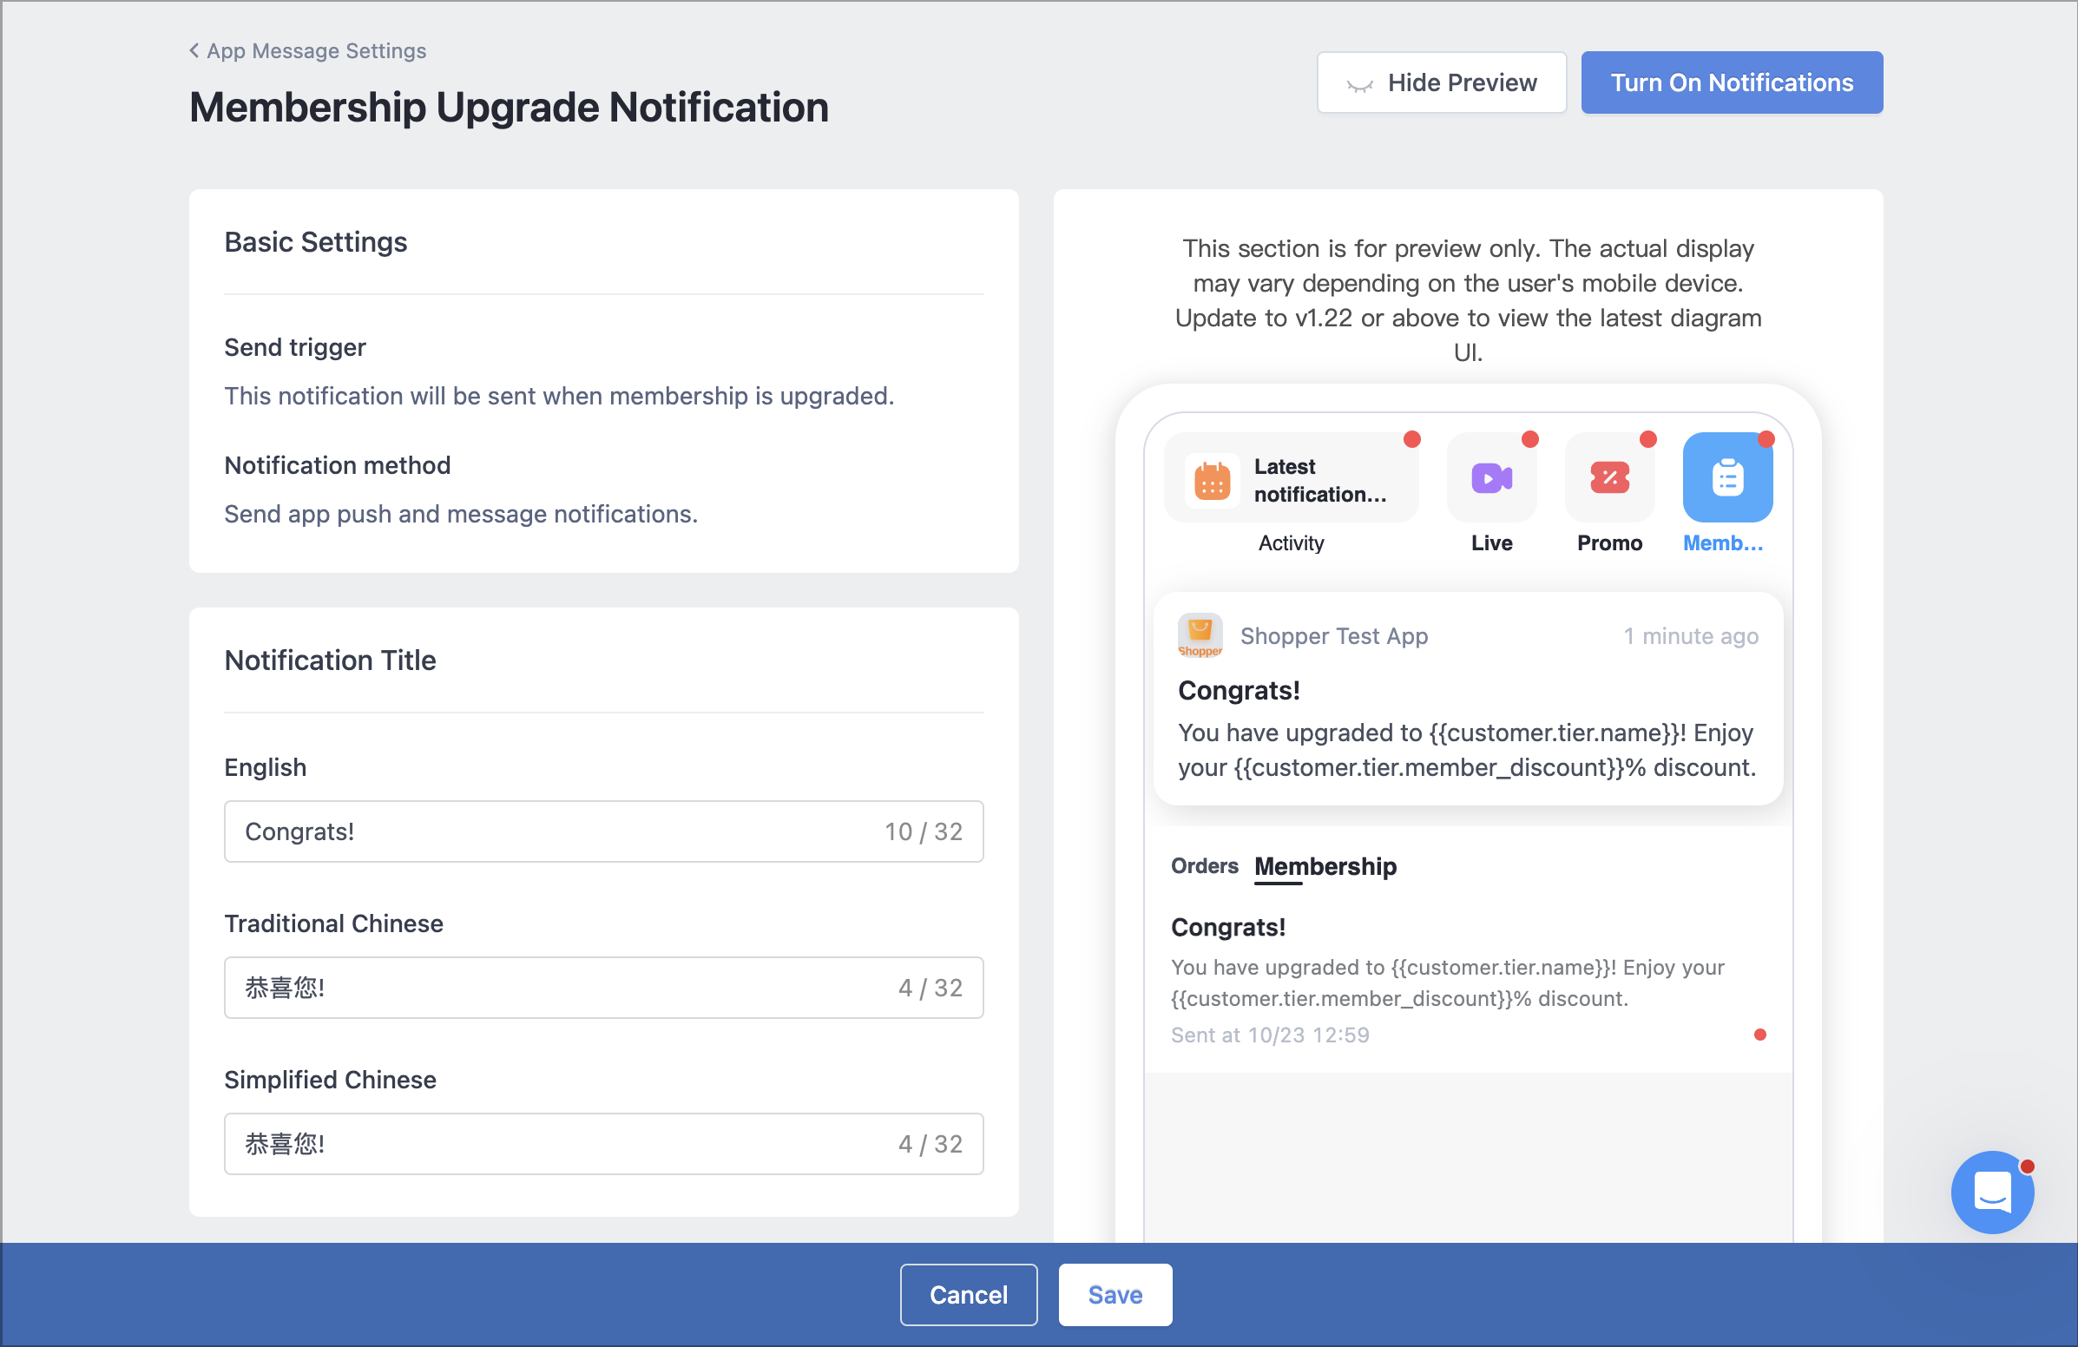Select the Promo coupon icon
The width and height of the screenshot is (2078, 1347).
tap(1609, 477)
